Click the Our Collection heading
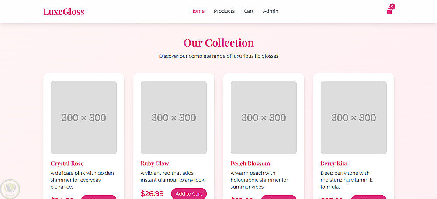 (x=218, y=43)
